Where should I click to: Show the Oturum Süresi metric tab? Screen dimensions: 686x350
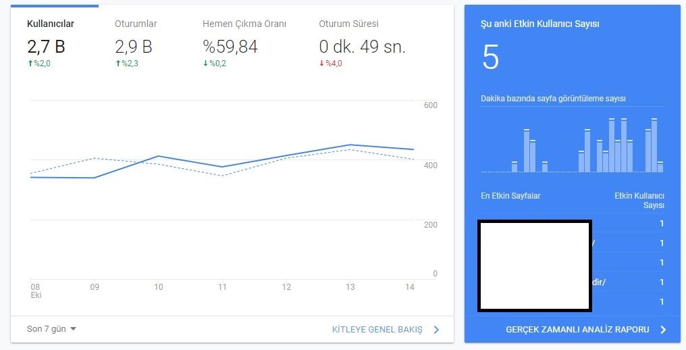point(363,45)
